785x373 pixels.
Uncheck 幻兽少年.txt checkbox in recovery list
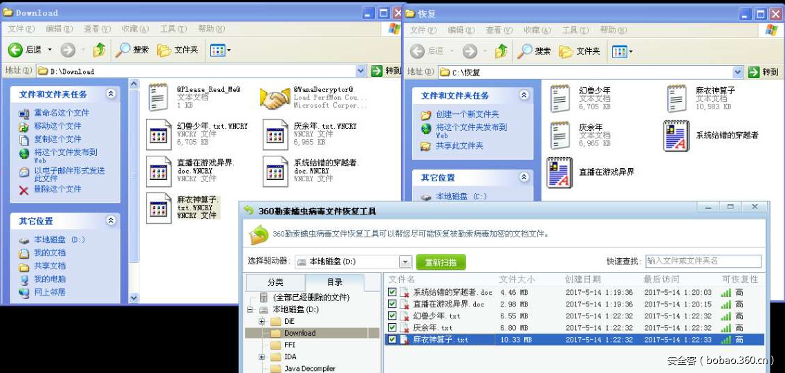tap(392, 316)
